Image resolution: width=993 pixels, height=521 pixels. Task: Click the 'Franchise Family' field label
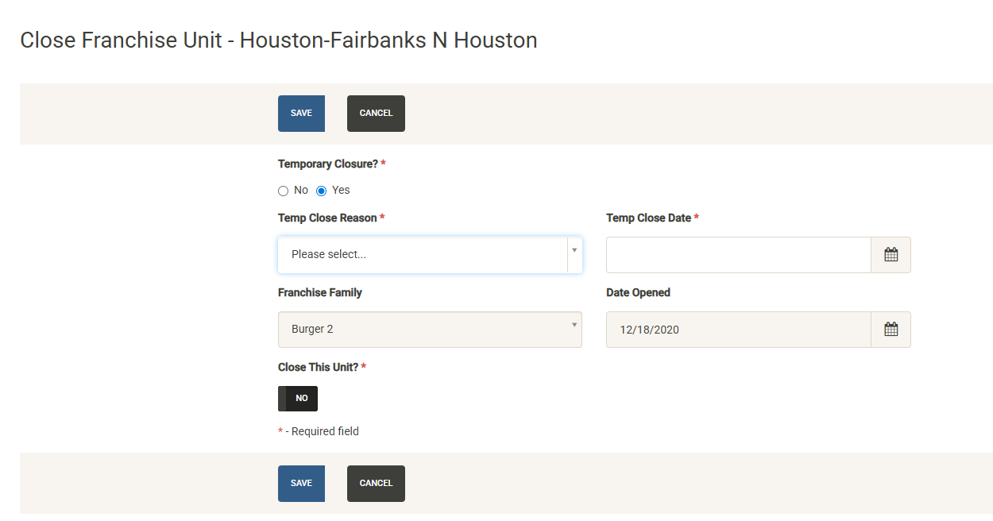coord(320,292)
